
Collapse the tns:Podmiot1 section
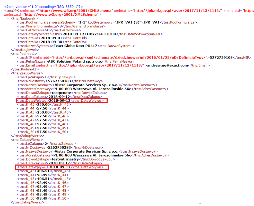[x=8, y=54]
